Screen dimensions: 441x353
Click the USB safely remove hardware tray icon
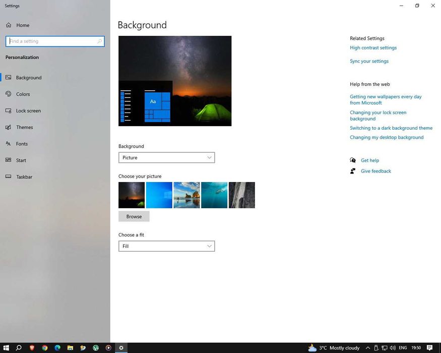376,348
